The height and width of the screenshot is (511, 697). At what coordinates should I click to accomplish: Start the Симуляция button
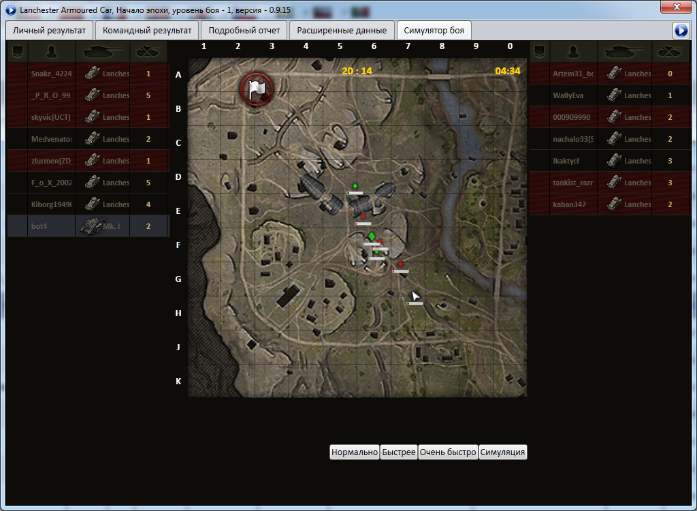point(503,452)
